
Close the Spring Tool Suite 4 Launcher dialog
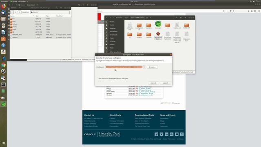(x=170, y=55)
